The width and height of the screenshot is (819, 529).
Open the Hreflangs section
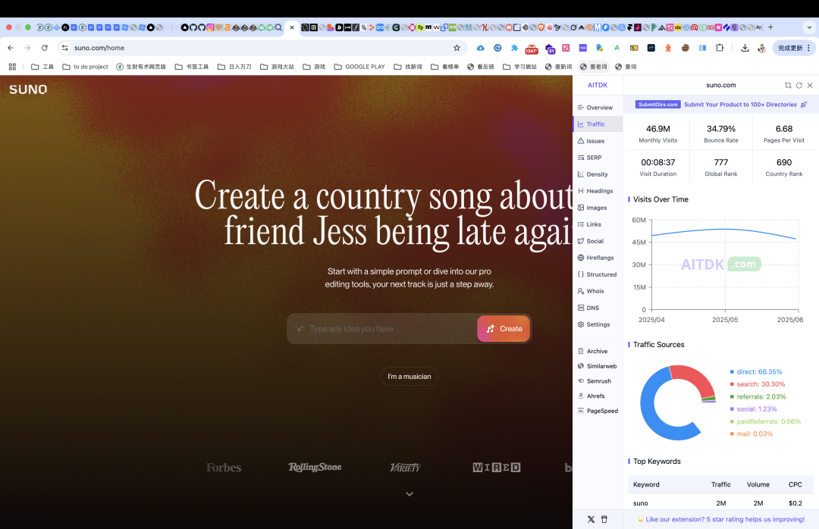point(595,258)
